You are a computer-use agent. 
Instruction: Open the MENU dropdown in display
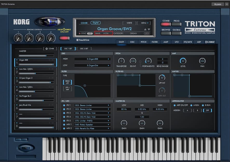pyautogui.click(x=145, y=23)
